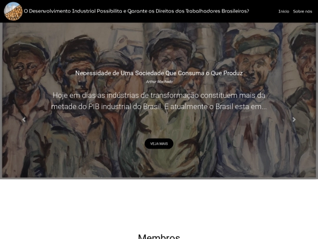Open the site title 'O Desenvolvimento Industrial...' link
This screenshot has width=318, height=239.
tap(137, 11)
